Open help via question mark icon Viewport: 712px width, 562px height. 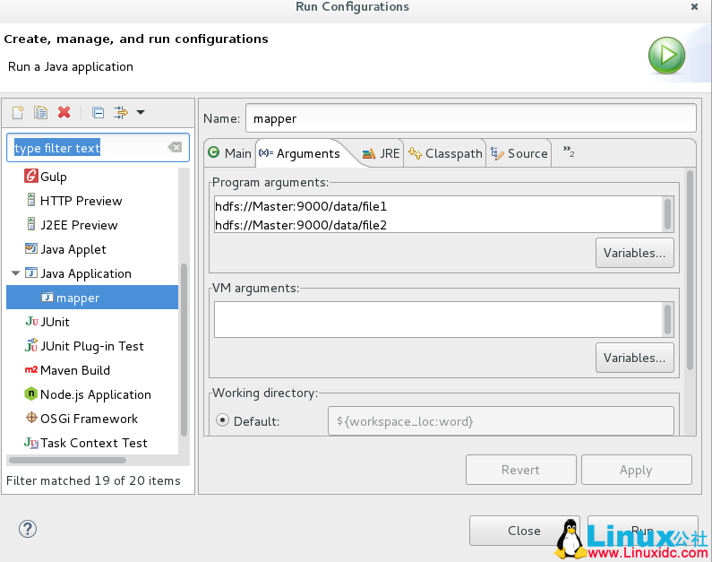pos(28,529)
